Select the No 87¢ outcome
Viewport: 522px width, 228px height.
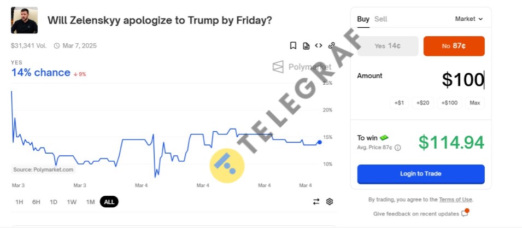coord(454,46)
